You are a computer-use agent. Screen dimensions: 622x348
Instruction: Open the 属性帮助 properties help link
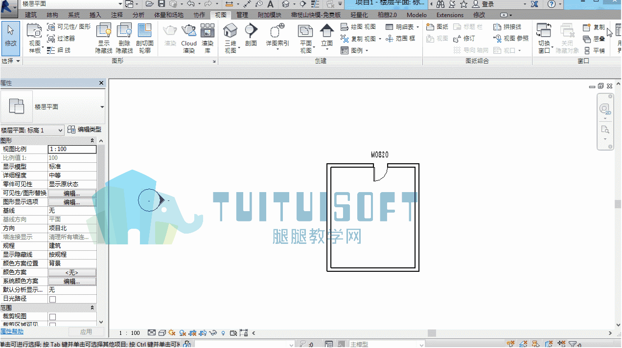pyautogui.click(x=12, y=332)
